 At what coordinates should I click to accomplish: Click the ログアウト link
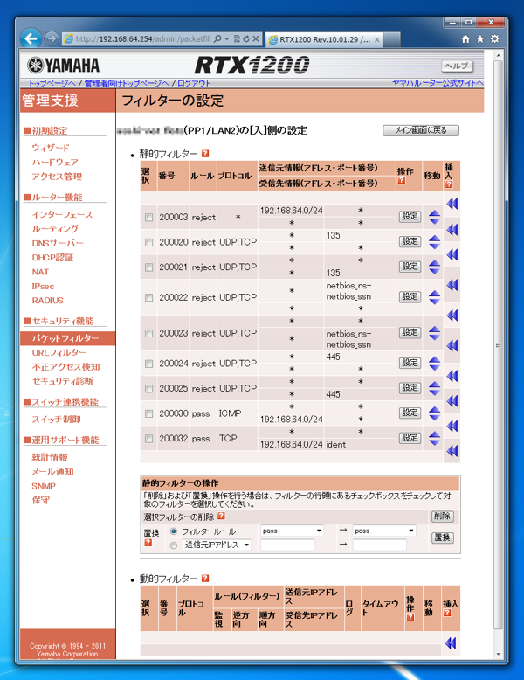point(194,83)
